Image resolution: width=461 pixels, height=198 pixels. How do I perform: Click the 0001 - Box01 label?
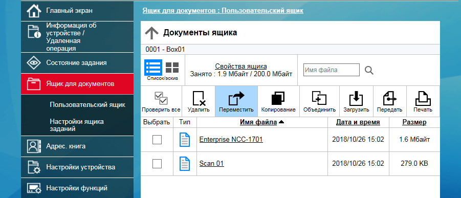pos(165,49)
